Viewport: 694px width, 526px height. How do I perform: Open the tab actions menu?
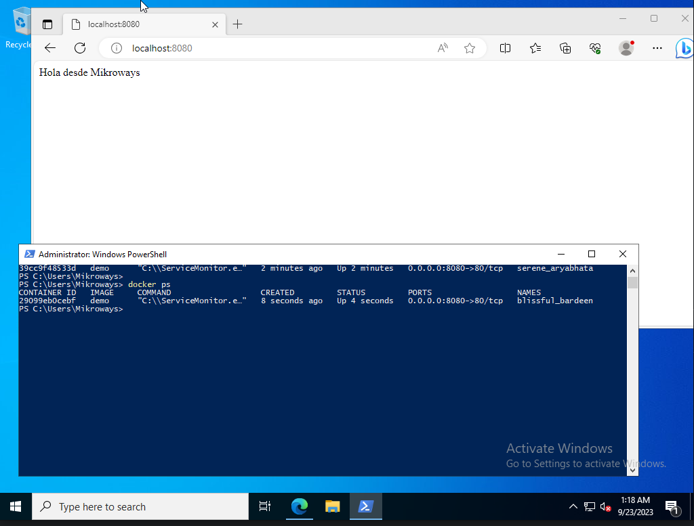click(x=47, y=24)
